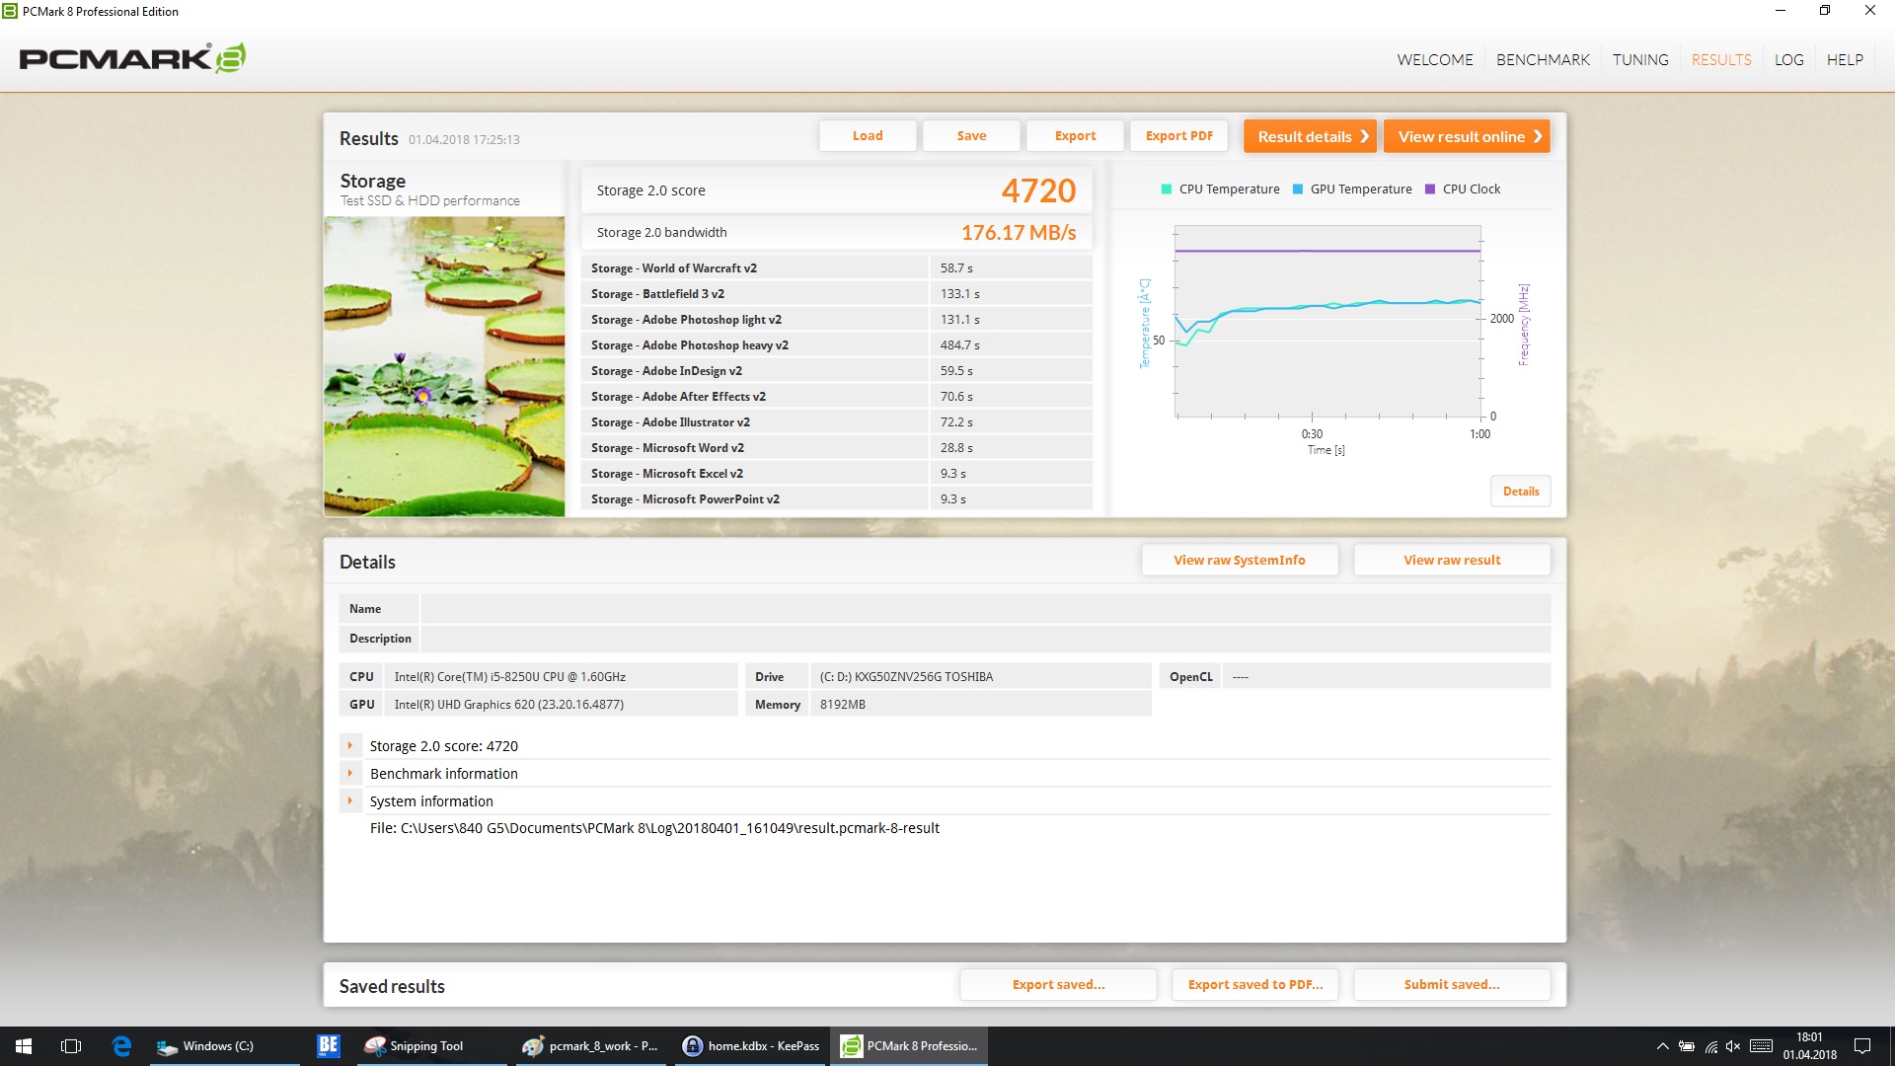Switch to Snipping Tool
Screen dimensions: 1895x1066
click(x=431, y=1045)
